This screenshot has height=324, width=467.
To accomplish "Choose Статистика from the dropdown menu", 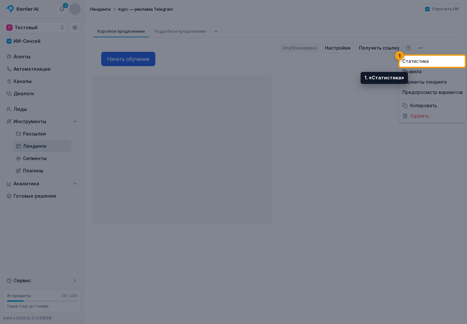I will (432, 61).
